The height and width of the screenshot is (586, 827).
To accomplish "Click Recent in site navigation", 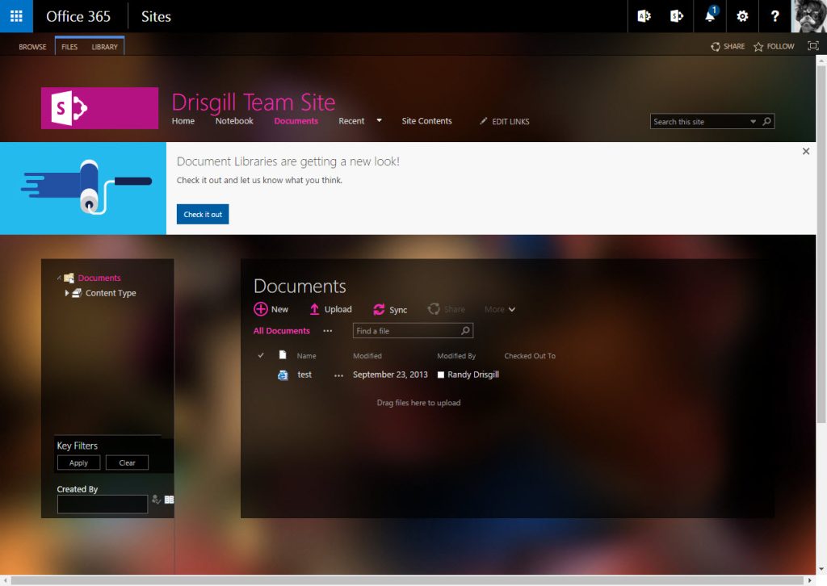I will point(351,121).
